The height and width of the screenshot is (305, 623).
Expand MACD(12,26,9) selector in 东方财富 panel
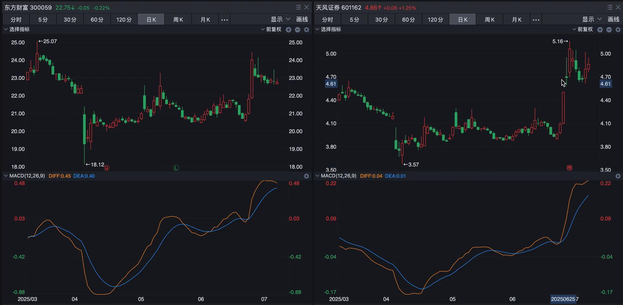click(x=24, y=176)
